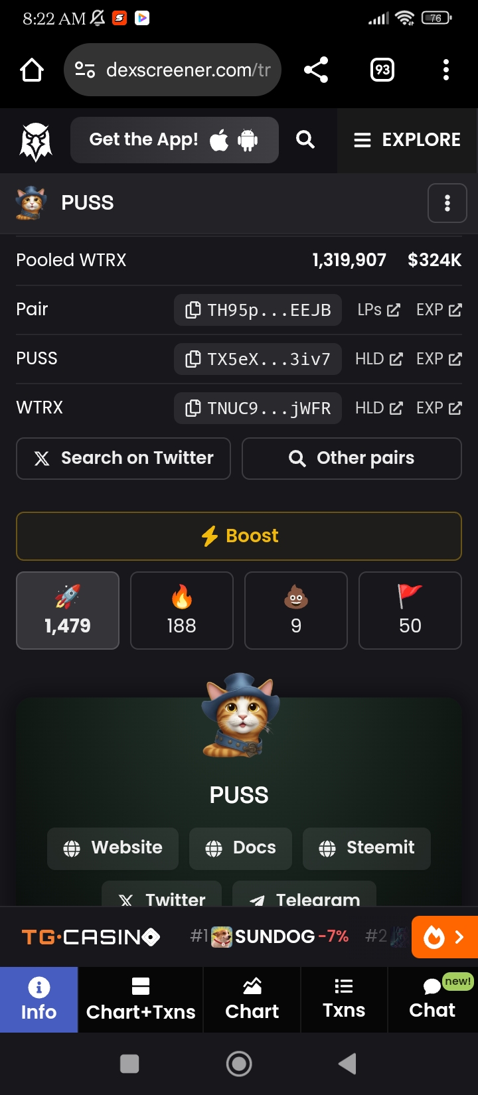Click the Search on Twitter button

tap(123, 459)
